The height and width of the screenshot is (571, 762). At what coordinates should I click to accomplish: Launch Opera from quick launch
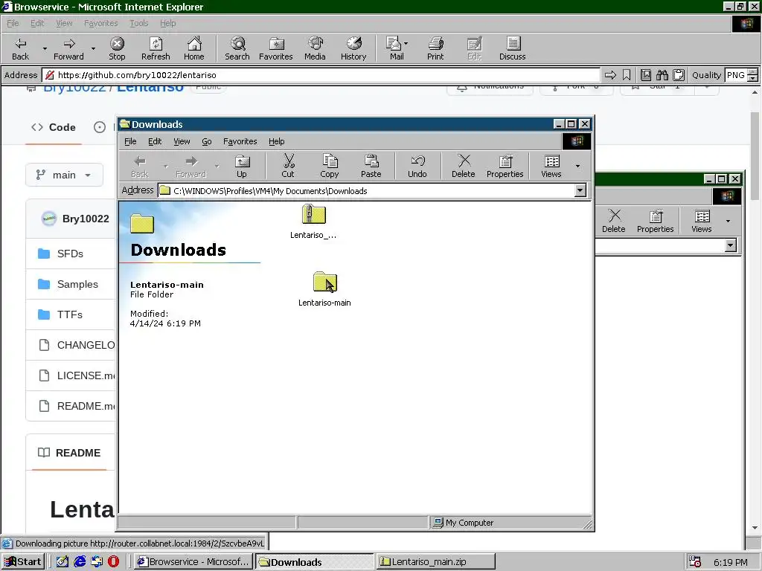[x=113, y=561]
